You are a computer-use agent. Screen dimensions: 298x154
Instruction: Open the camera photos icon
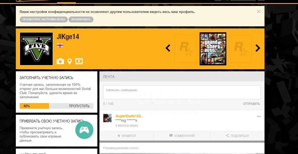click(60, 61)
